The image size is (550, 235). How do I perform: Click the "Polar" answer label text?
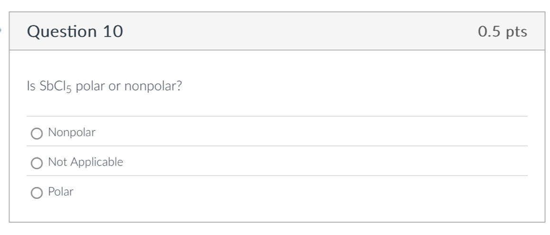[61, 192]
